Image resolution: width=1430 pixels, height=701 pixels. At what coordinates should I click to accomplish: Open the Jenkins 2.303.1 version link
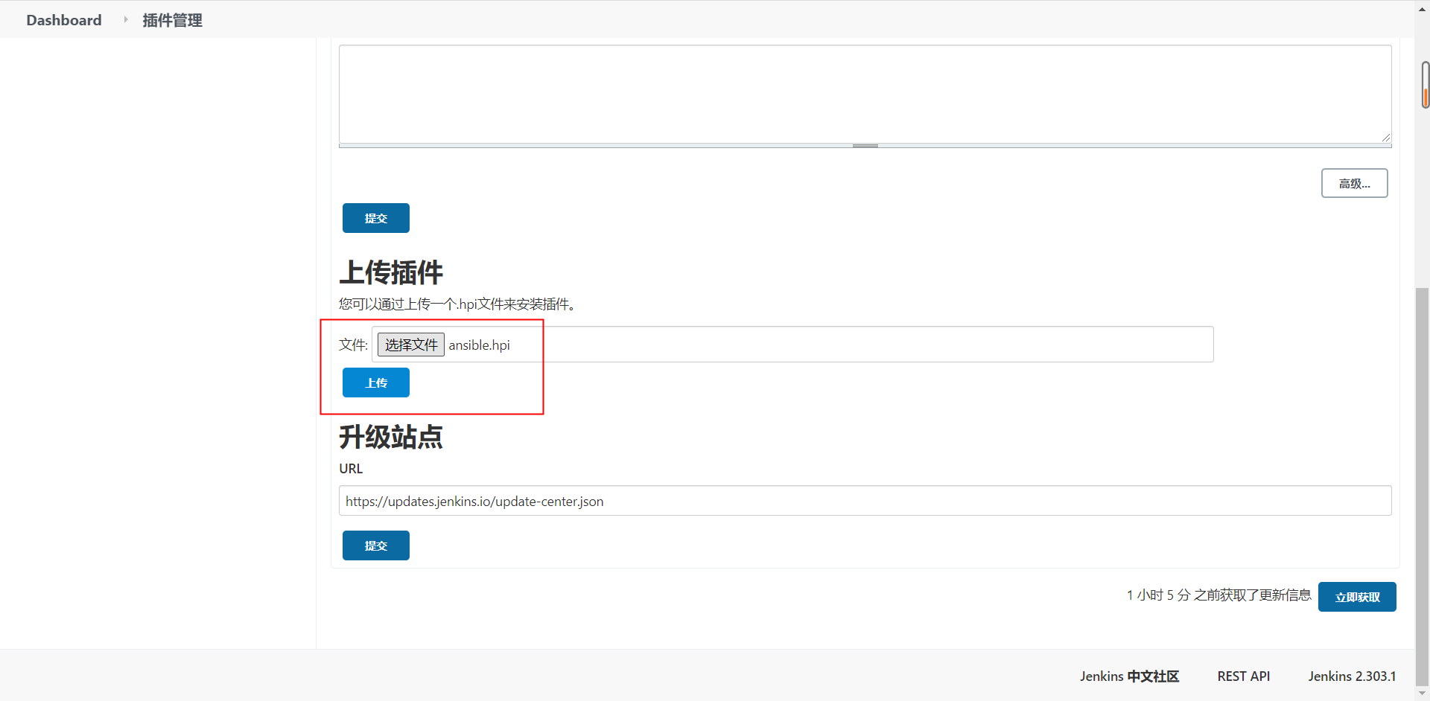1352,676
